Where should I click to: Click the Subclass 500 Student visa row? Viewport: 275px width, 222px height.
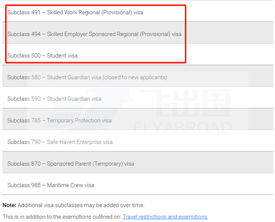[x=42, y=55]
